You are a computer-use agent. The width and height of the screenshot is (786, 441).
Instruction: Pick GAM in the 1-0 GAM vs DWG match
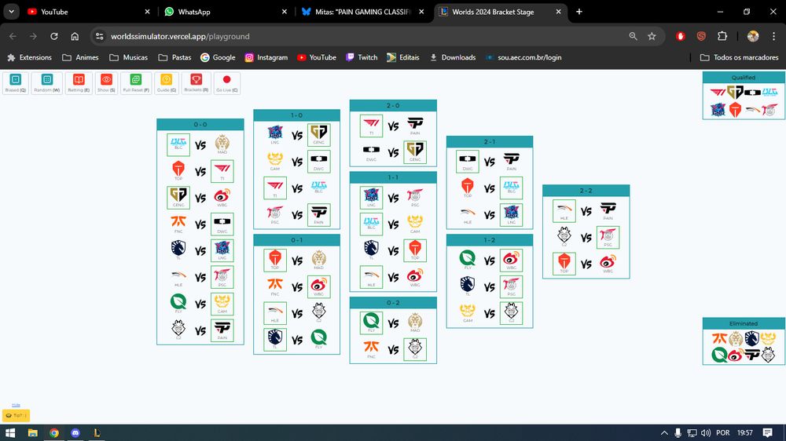pos(275,162)
